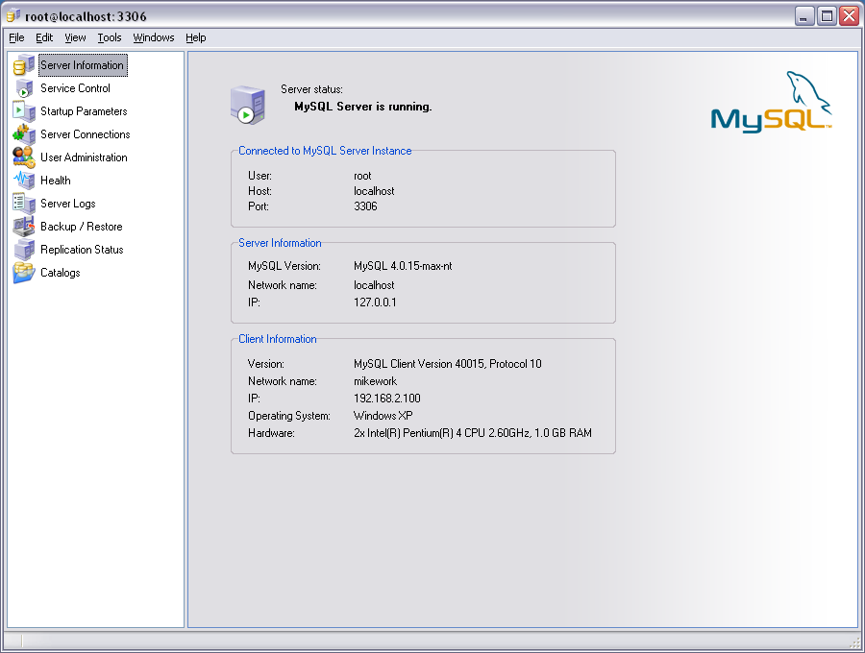This screenshot has width=865, height=653.
Task: Open the Help menu
Action: (x=195, y=37)
